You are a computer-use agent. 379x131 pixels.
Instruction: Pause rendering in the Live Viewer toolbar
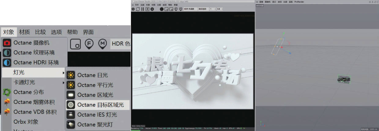tap(143, 9)
